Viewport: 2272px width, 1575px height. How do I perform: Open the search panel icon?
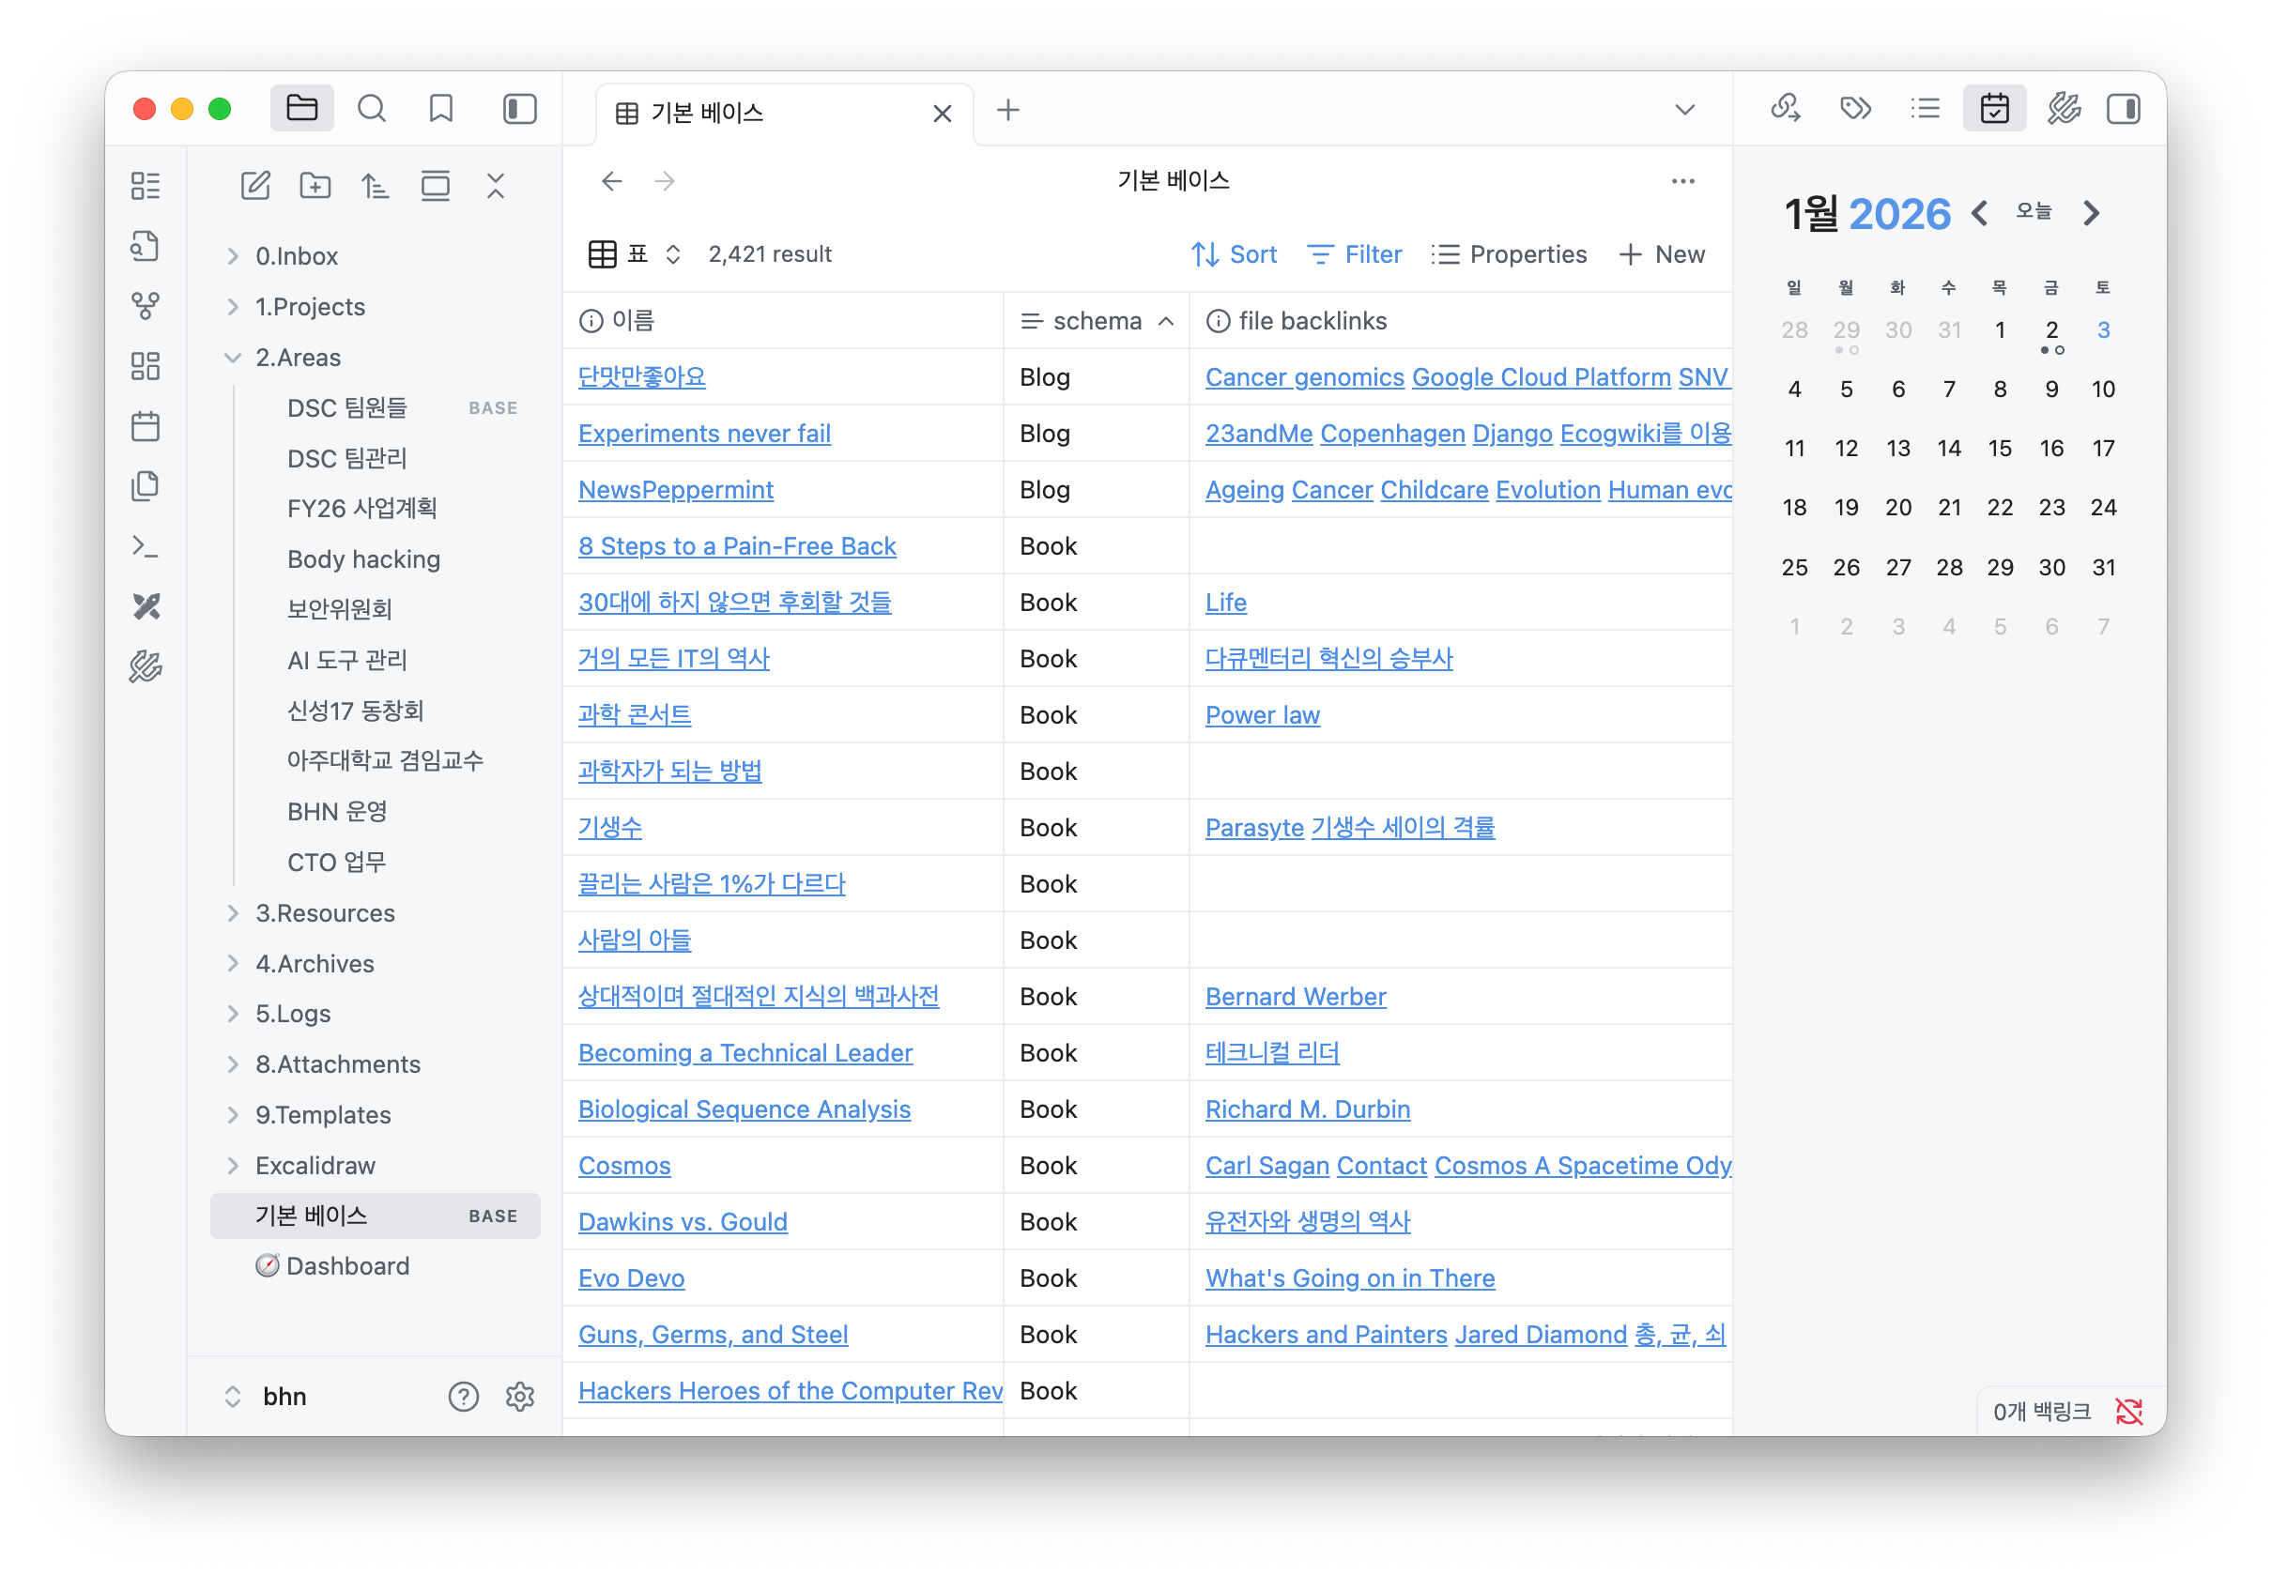tap(371, 109)
